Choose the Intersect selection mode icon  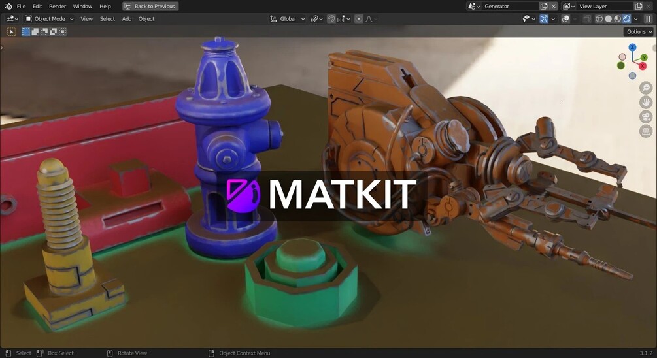(x=63, y=32)
